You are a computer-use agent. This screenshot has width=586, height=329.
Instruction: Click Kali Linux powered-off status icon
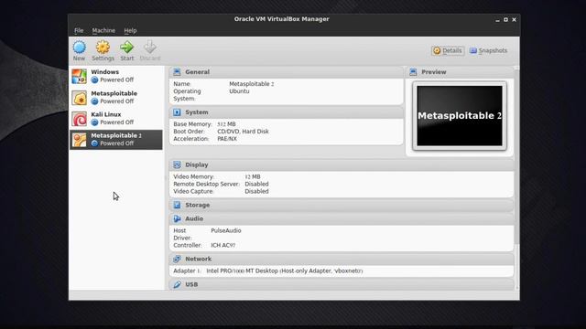[94, 122]
